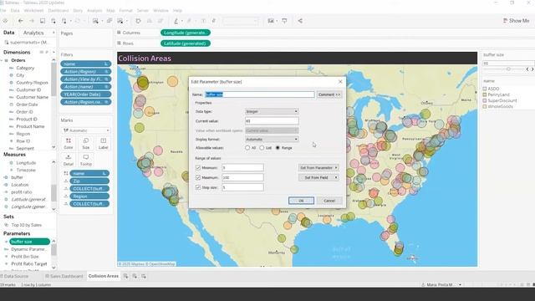The width and height of the screenshot is (535, 301).
Task: Click the Comment button
Action: pos(329,94)
